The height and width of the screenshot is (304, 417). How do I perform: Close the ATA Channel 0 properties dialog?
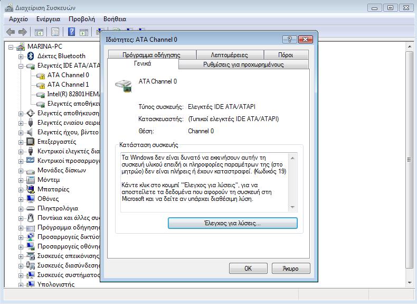click(305, 40)
